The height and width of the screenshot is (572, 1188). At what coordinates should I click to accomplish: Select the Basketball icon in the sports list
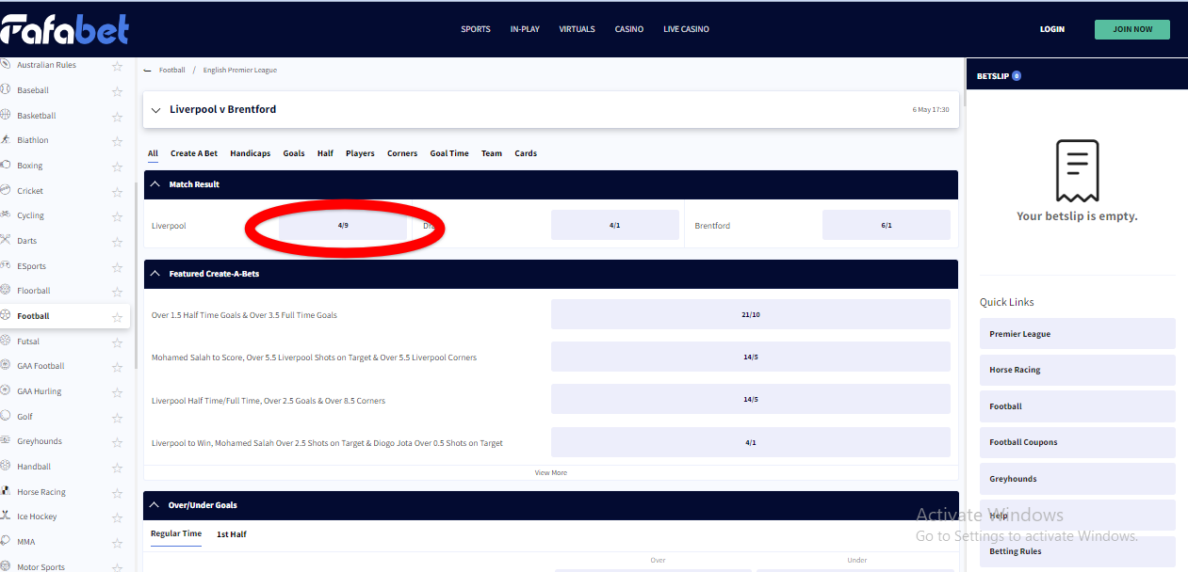6,115
